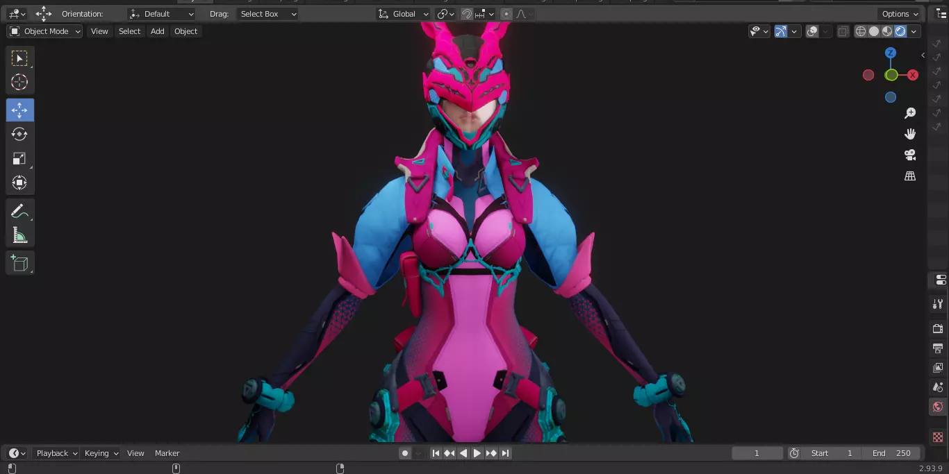Choose the Scale tool
Image resolution: width=949 pixels, height=474 pixels.
[x=19, y=158]
